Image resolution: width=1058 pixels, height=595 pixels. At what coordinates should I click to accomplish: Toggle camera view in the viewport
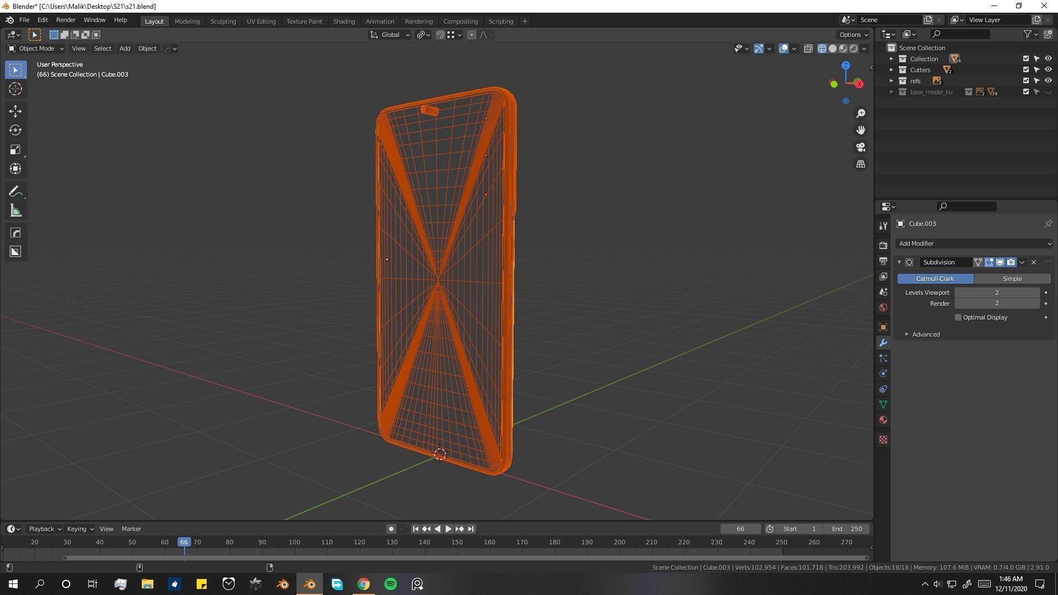(861, 147)
